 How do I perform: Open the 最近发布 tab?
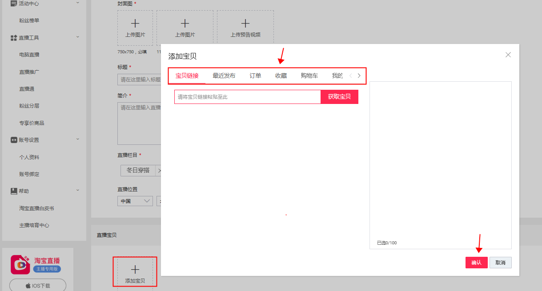point(224,76)
